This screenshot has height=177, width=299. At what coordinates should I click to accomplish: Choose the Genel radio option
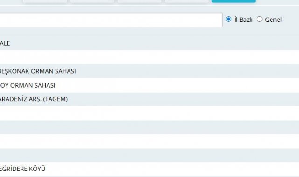[259, 19]
